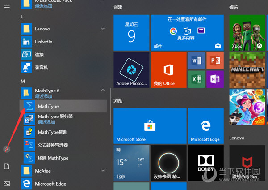This screenshot has width=268, height=190.
Task: Click the app list scrollbar
Action: 111,106
